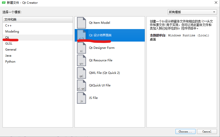Choose the Qt Designer Form template label

point(102,48)
